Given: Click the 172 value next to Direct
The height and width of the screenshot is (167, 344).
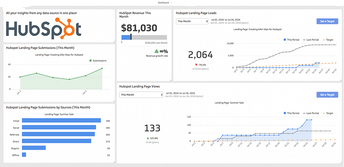Looking at the screenshot, I should coord(108,141).
